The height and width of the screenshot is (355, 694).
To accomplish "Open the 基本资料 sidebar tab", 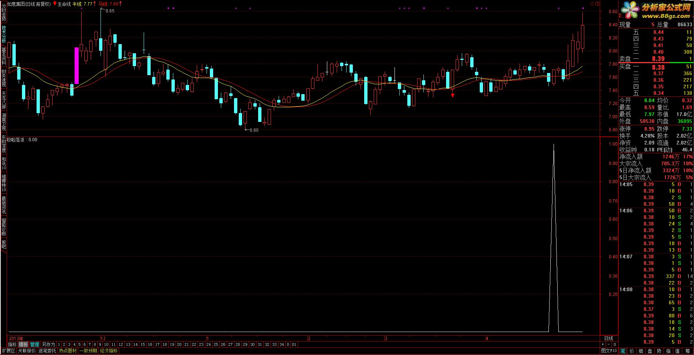I will point(4,56).
